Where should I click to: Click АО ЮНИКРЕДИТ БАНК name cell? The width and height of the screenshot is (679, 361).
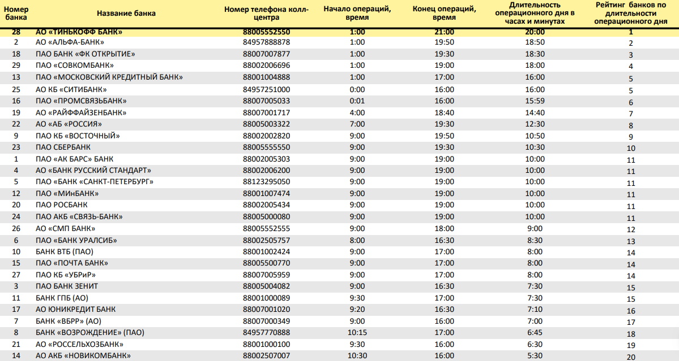tap(75, 309)
